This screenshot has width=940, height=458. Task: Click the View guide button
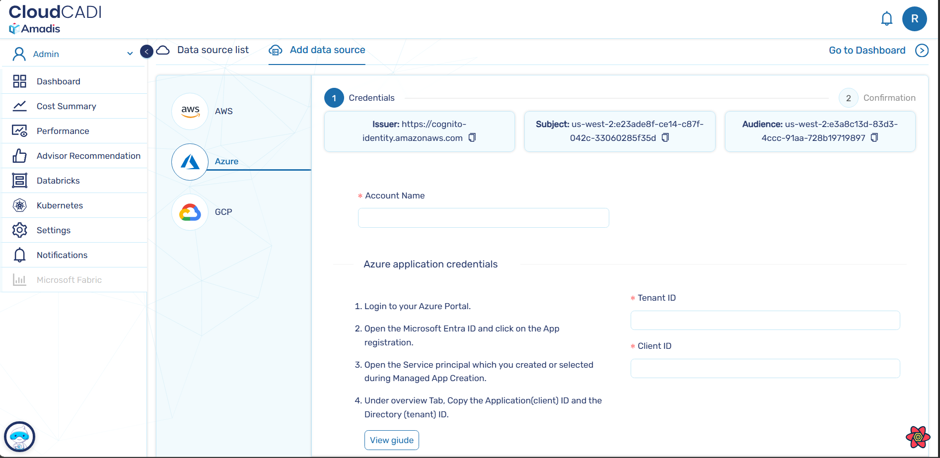tap(391, 440)
